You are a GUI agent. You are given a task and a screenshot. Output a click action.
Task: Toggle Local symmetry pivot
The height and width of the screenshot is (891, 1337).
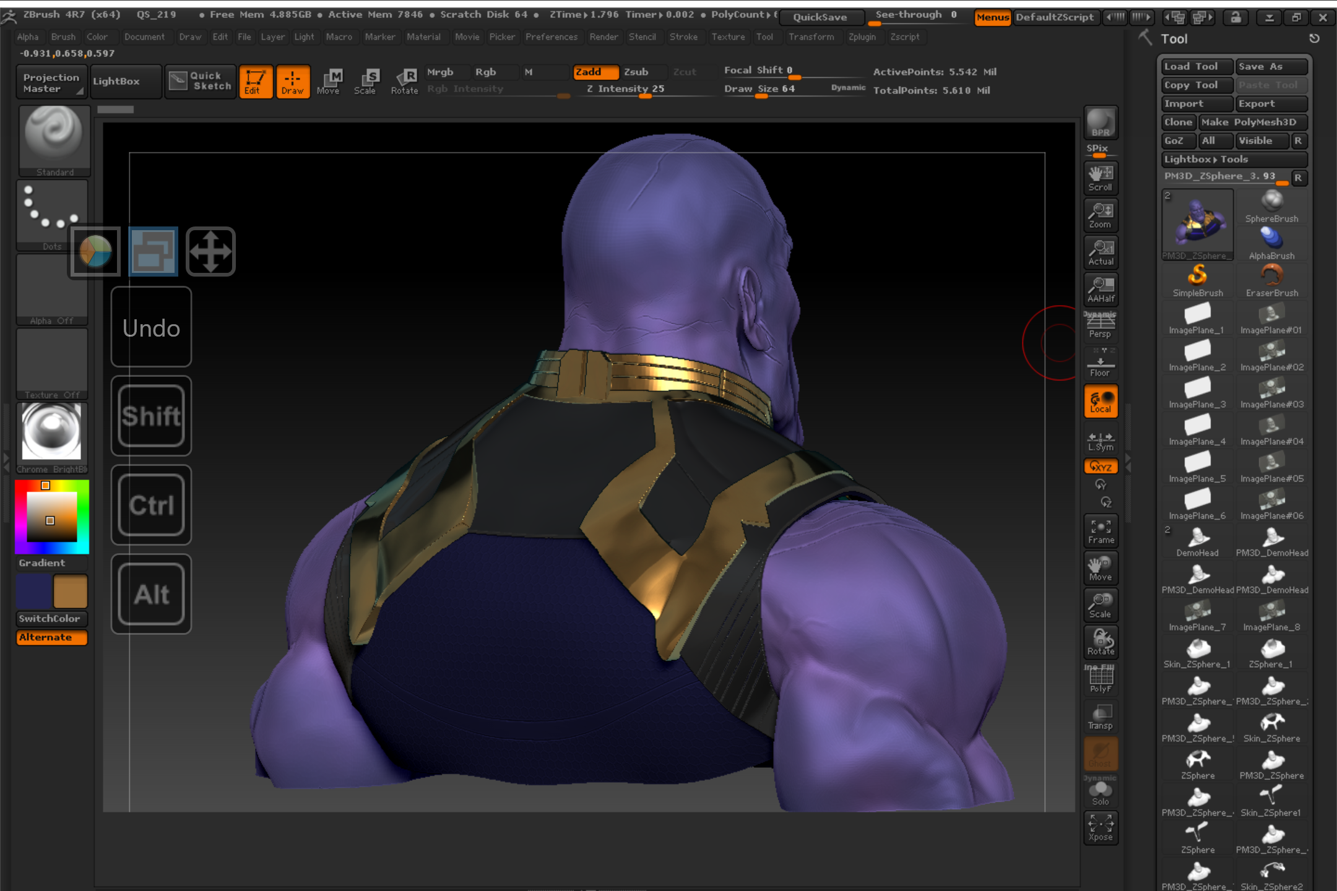click(1101, 401)
